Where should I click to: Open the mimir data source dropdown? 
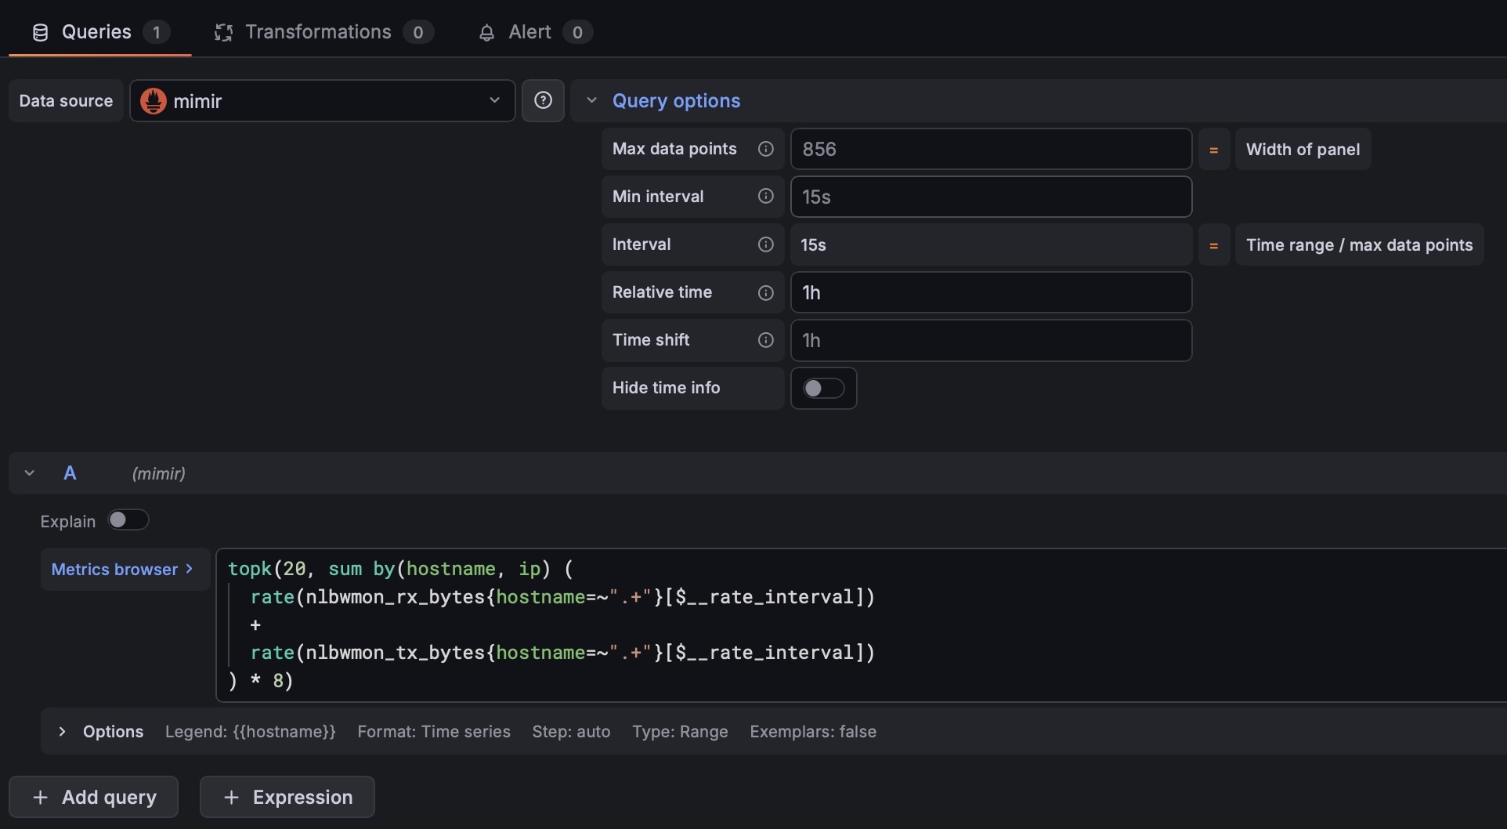coord(322,100)
